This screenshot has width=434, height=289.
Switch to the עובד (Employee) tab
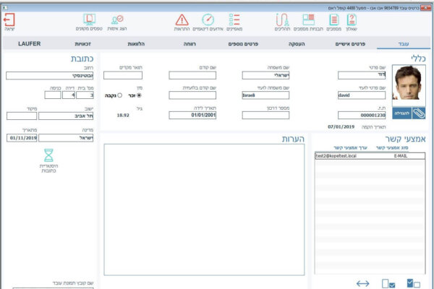click(x=404, y=43)
